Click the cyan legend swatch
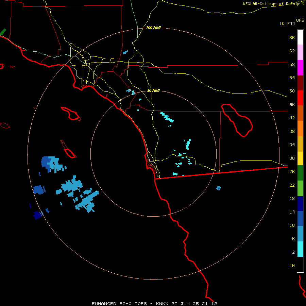This screenshot has width=306, height=306. tap(300, 249)
